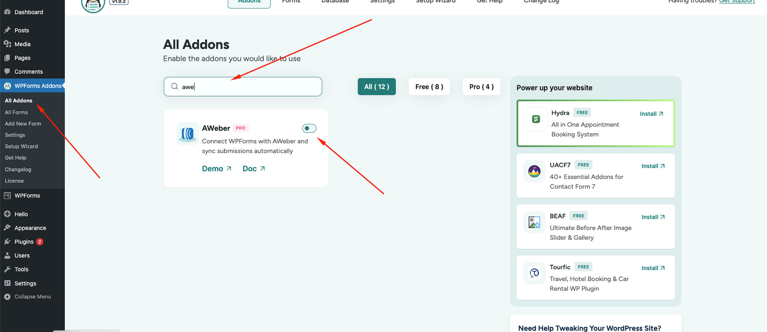
Task: Show All ( 12 ) addons
Action: 376,87
